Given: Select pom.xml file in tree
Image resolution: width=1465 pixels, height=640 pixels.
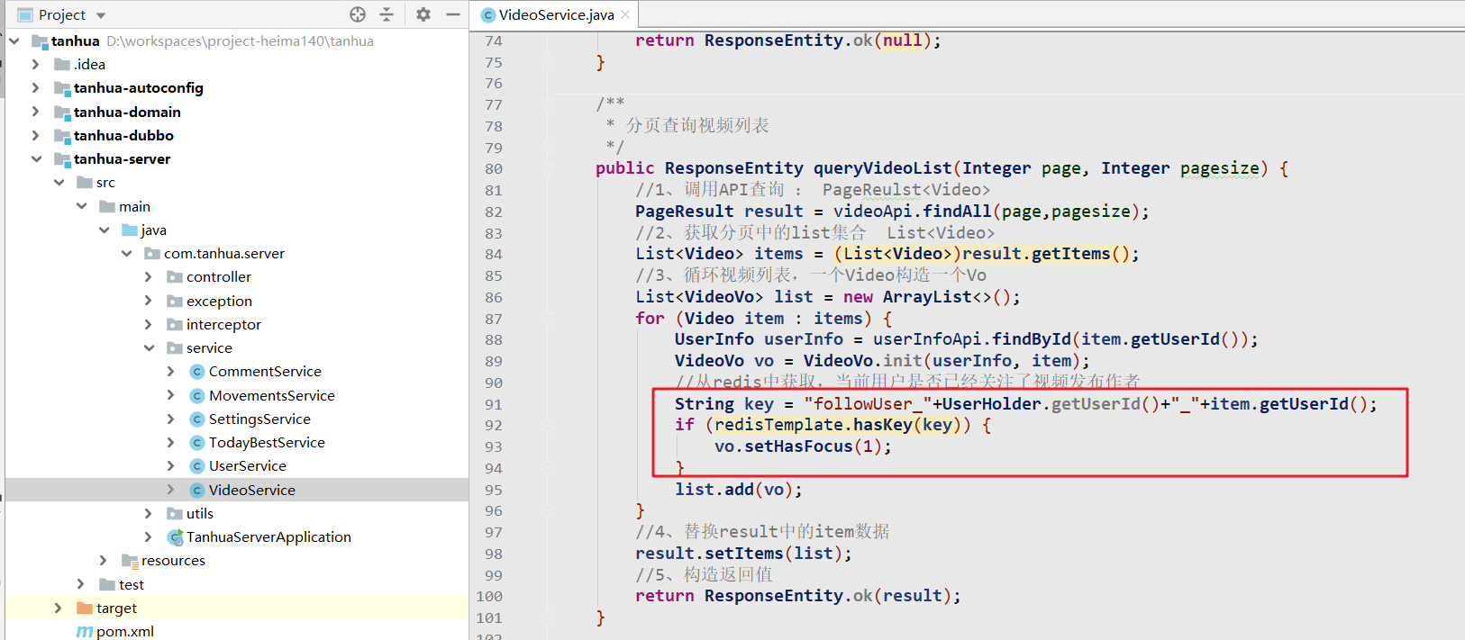Looking at the screenshot, I should [x=125, y=631].
